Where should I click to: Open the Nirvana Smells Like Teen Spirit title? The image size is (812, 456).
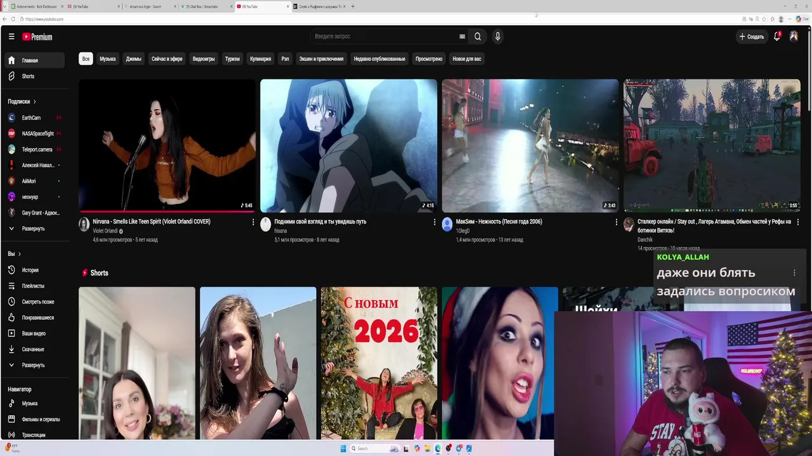click(152, 222)
